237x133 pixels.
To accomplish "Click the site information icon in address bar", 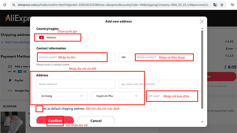I will (13, 5).
